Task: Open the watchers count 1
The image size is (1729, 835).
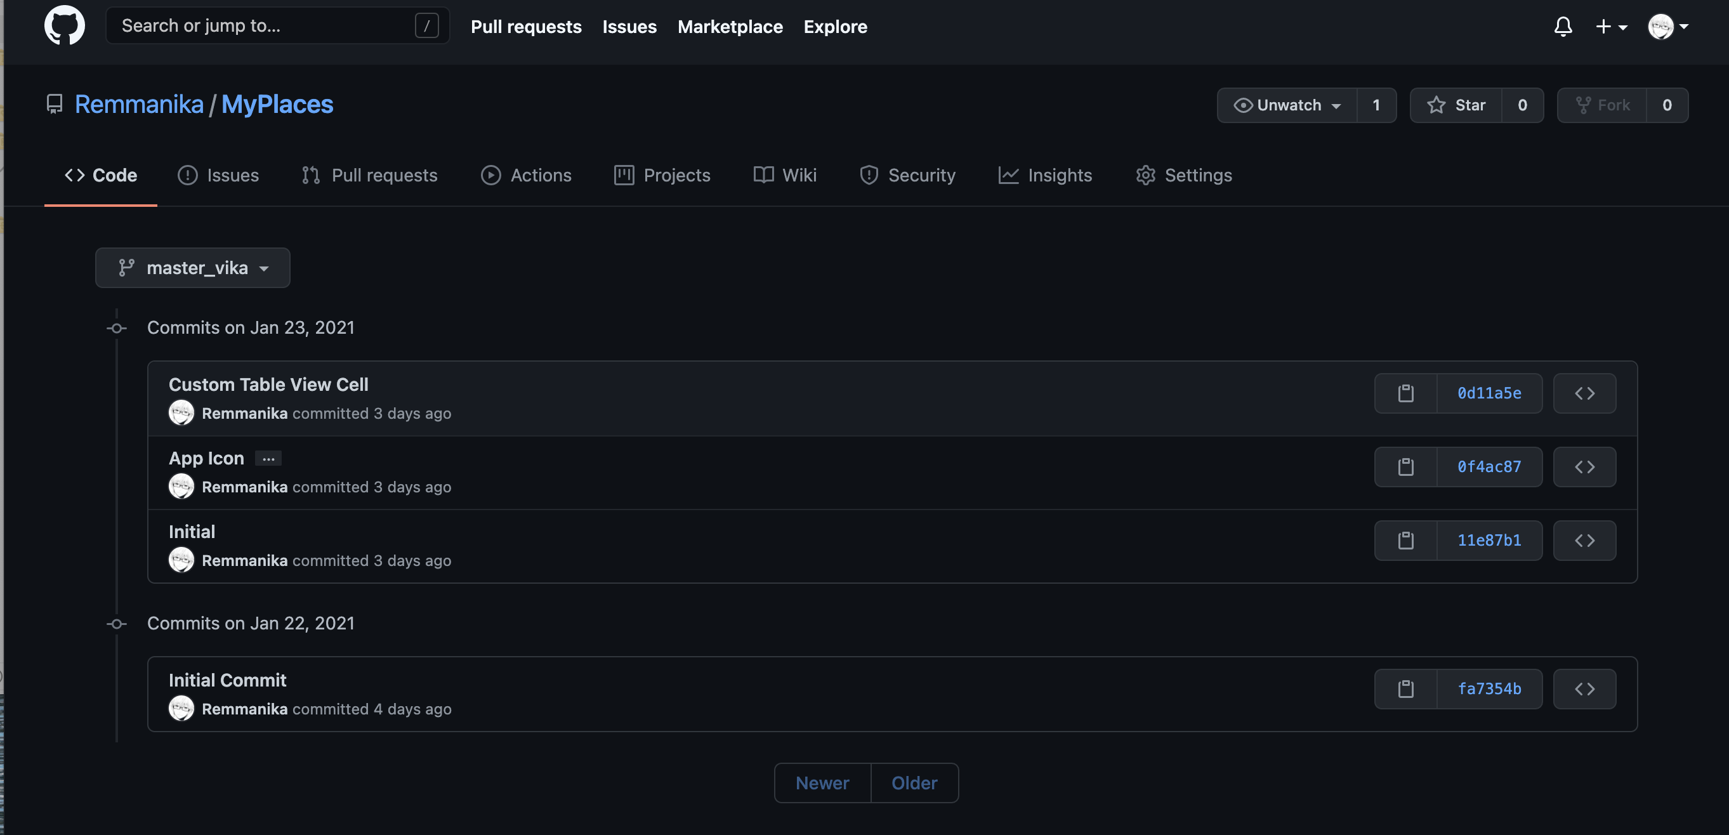Action: click(1376, 105)
